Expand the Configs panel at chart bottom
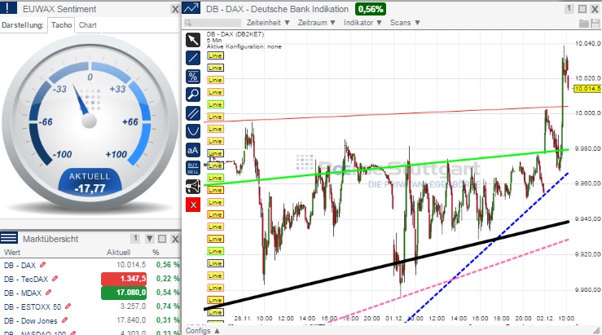 [203, 331]
